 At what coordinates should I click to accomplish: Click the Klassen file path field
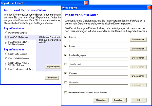pyautogui.click(x=99, y=77)
